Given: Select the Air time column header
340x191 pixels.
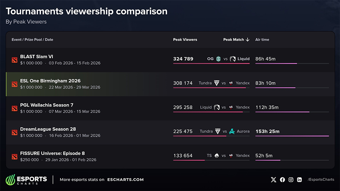Looking at the screenshot, I should 262,40.
